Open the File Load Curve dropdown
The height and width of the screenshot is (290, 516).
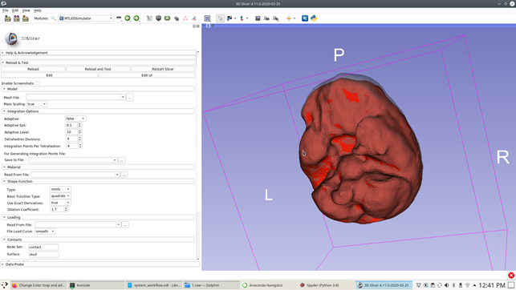click(x=45, y=232)
